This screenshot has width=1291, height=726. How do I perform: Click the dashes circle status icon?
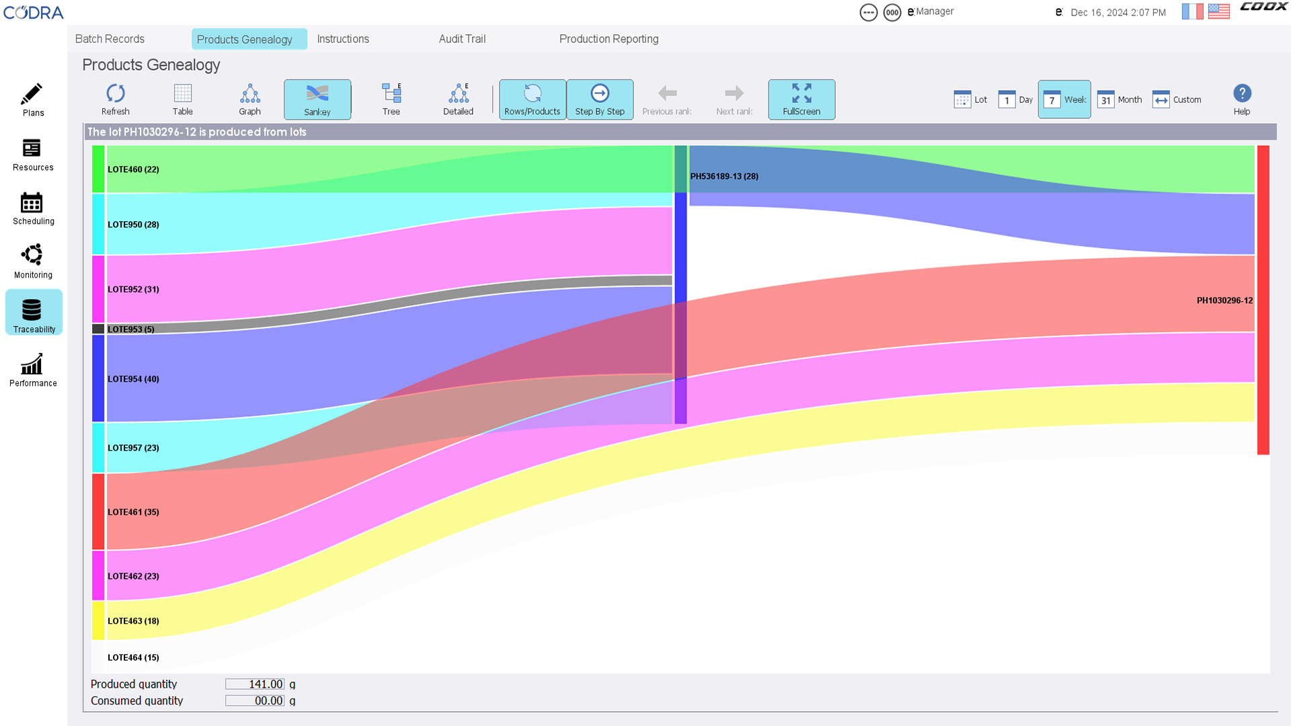(x=869, y=12)
